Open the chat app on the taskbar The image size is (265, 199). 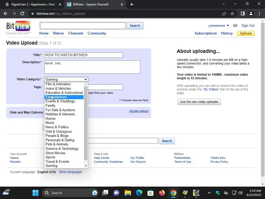click(x=116, y=193)
